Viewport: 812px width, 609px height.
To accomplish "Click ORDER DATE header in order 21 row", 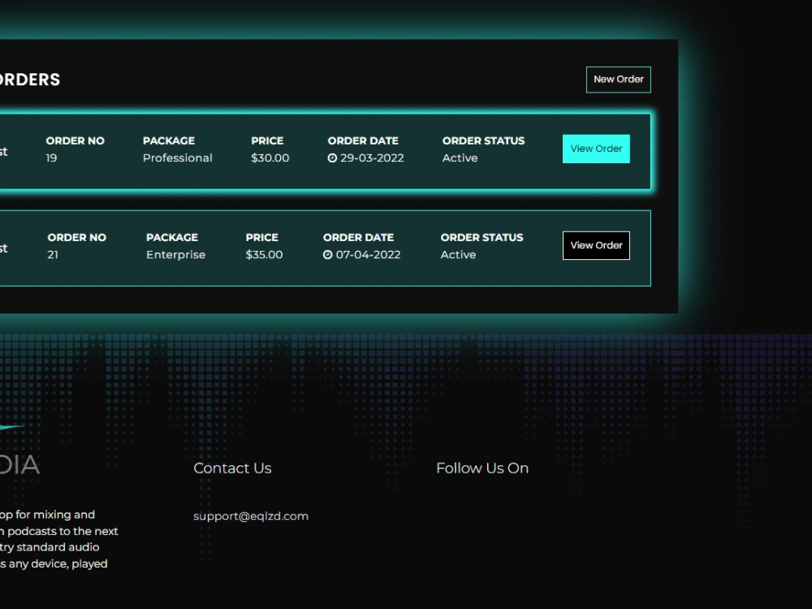I will [x=358, y=238].
